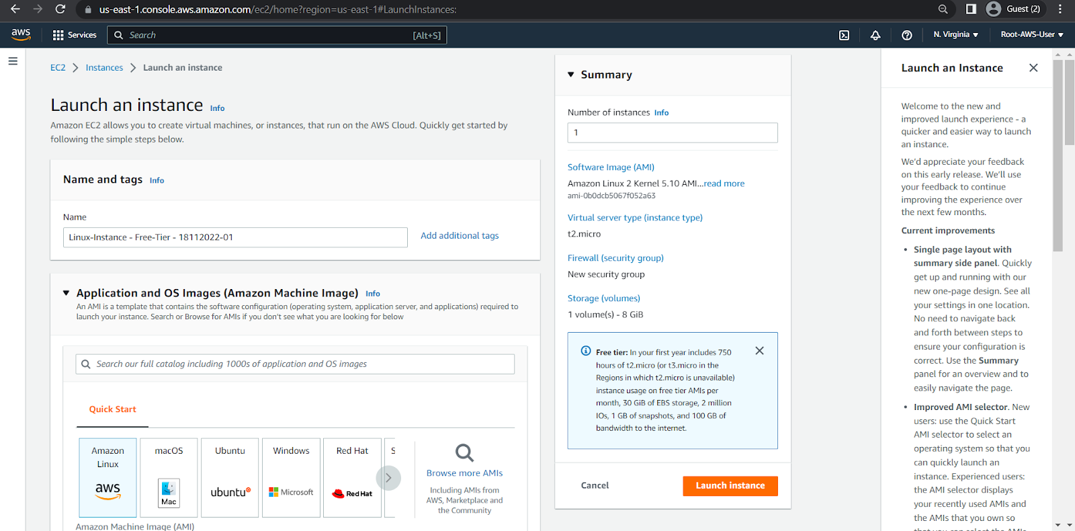Collapse the Application and OS Images section
The width and height of the screenshot is (1075, 531).
(x=67, y=293)
